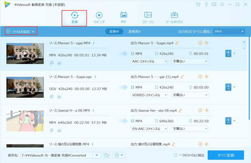Open cut scissors icon for Sugar.MP4

tap(59, 63)
